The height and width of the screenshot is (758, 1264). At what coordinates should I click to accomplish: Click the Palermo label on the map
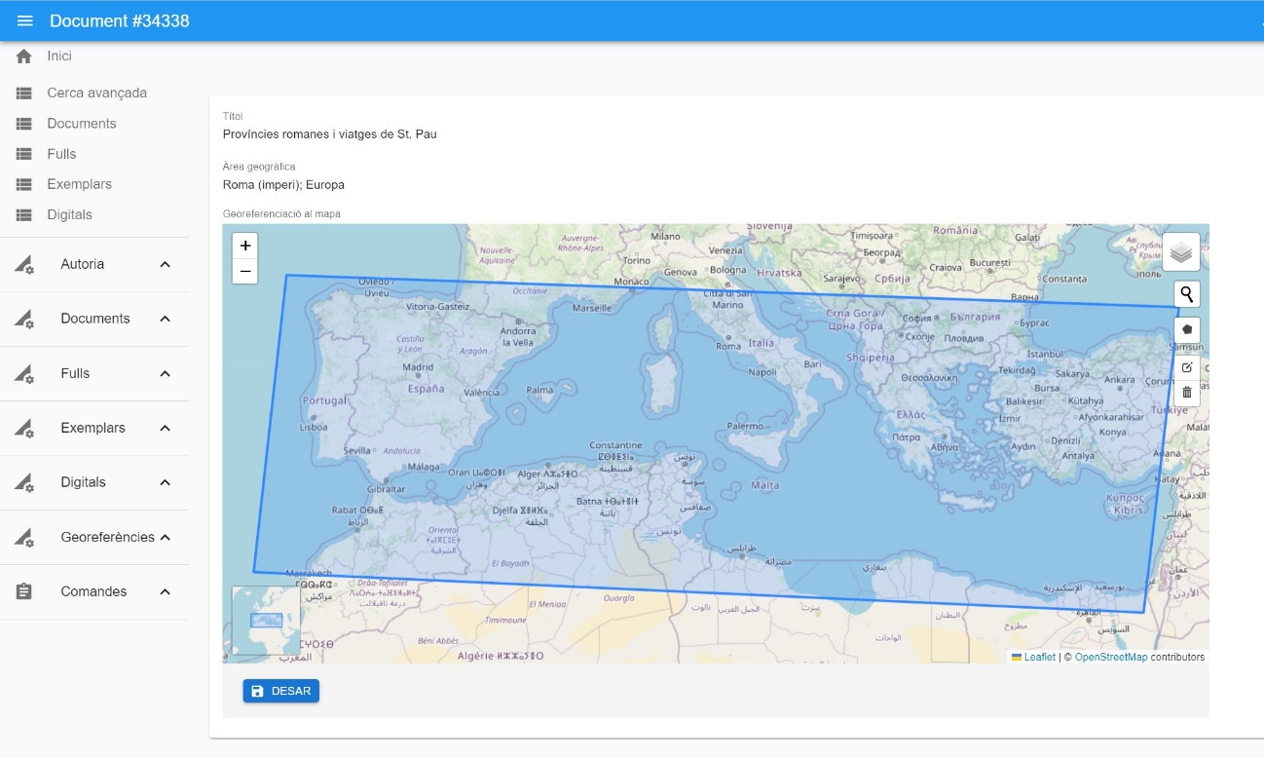click(745, 426)
